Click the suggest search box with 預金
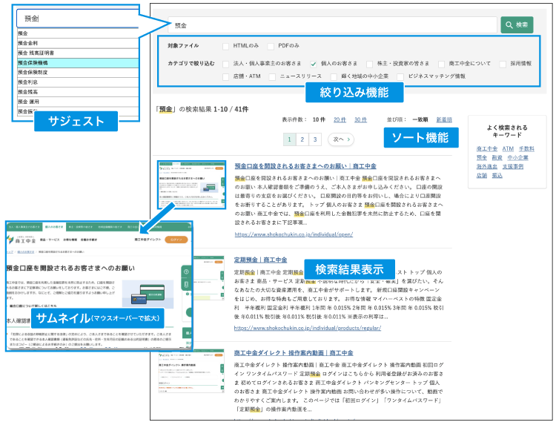 (77, 19)
